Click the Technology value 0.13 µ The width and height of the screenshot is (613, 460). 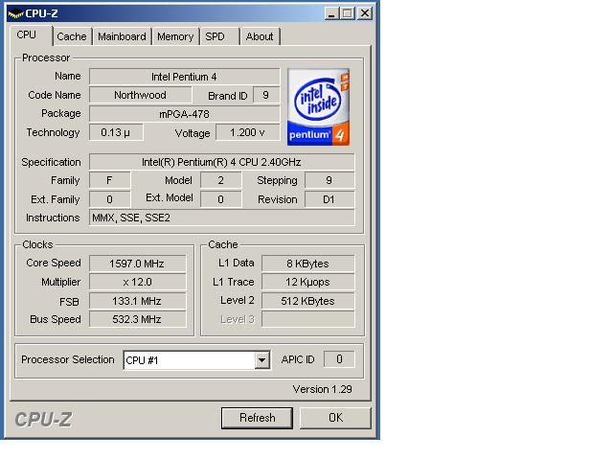click(116, 132)
